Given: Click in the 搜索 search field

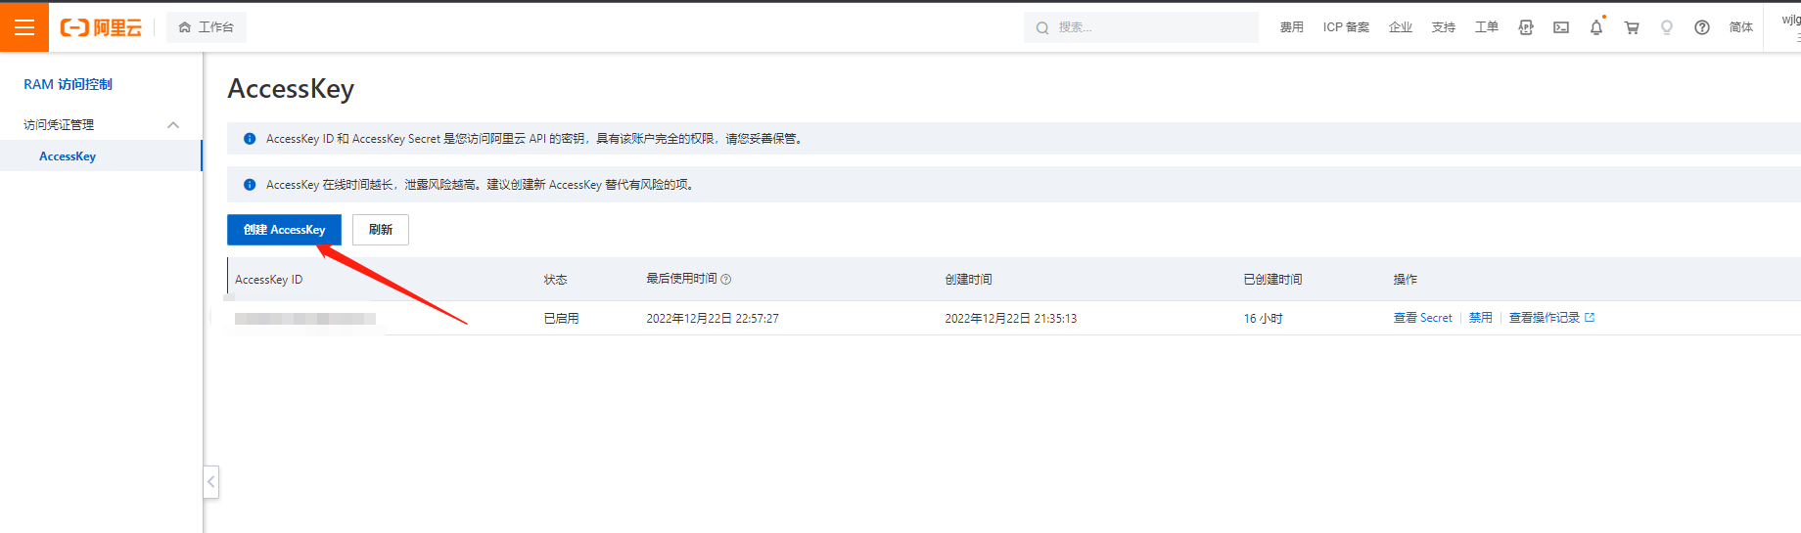Looking at the screenshot, I should [x=1150, y=27].
